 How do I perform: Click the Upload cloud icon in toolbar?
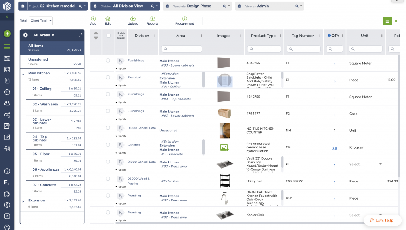(133, 18)
